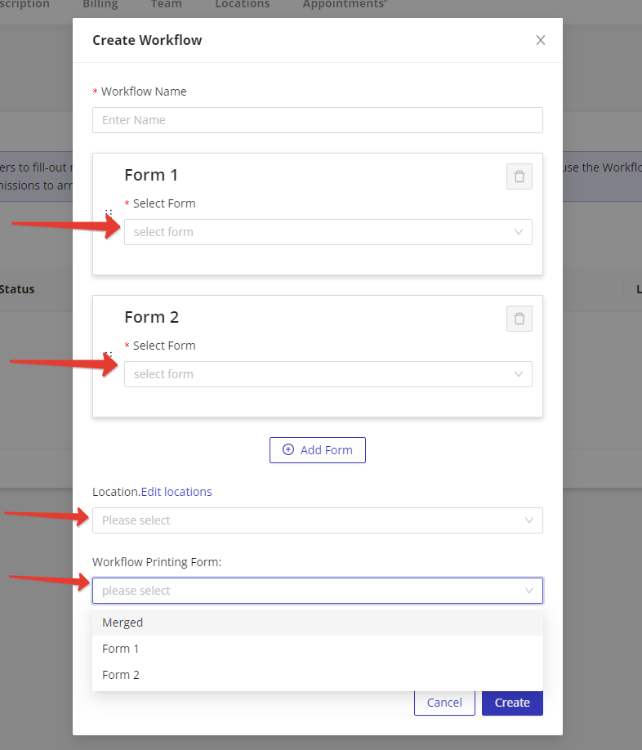
Task: Click the Add Form button
Action: coord(318,450)
